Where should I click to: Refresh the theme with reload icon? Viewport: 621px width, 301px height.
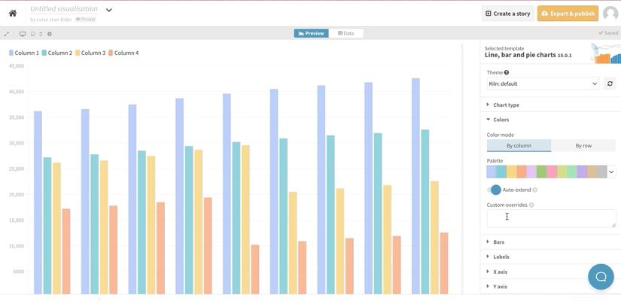pyautogui.click(x=610, y=84)
